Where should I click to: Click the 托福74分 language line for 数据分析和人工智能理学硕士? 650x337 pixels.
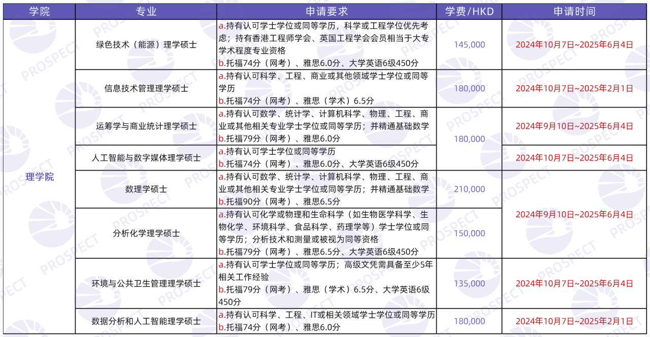coord(279,327)
